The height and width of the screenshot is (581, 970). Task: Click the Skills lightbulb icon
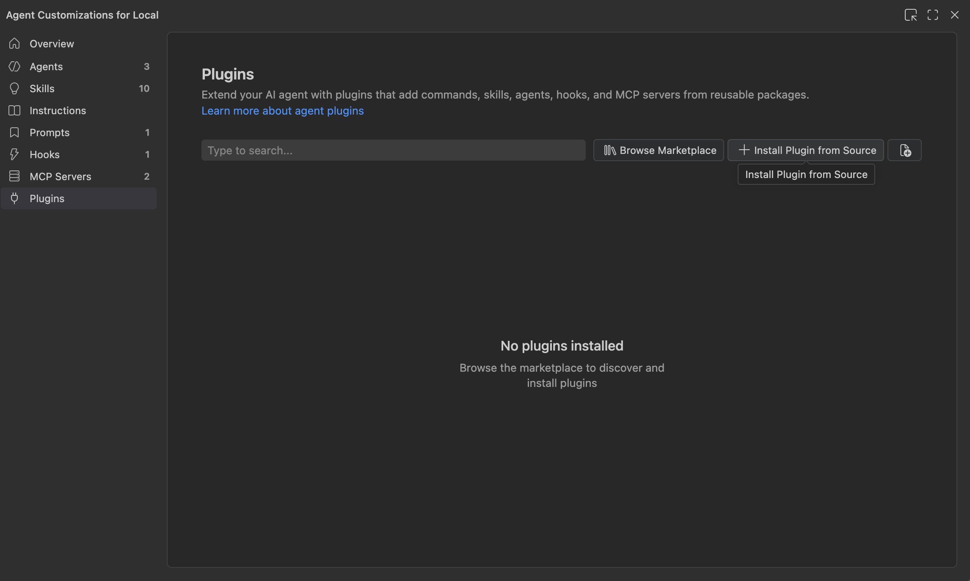click(x=14, y=88)
